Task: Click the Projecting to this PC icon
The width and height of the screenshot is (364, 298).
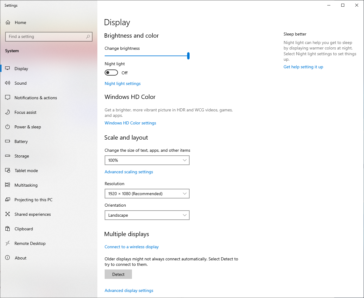Action: [8, 200]
